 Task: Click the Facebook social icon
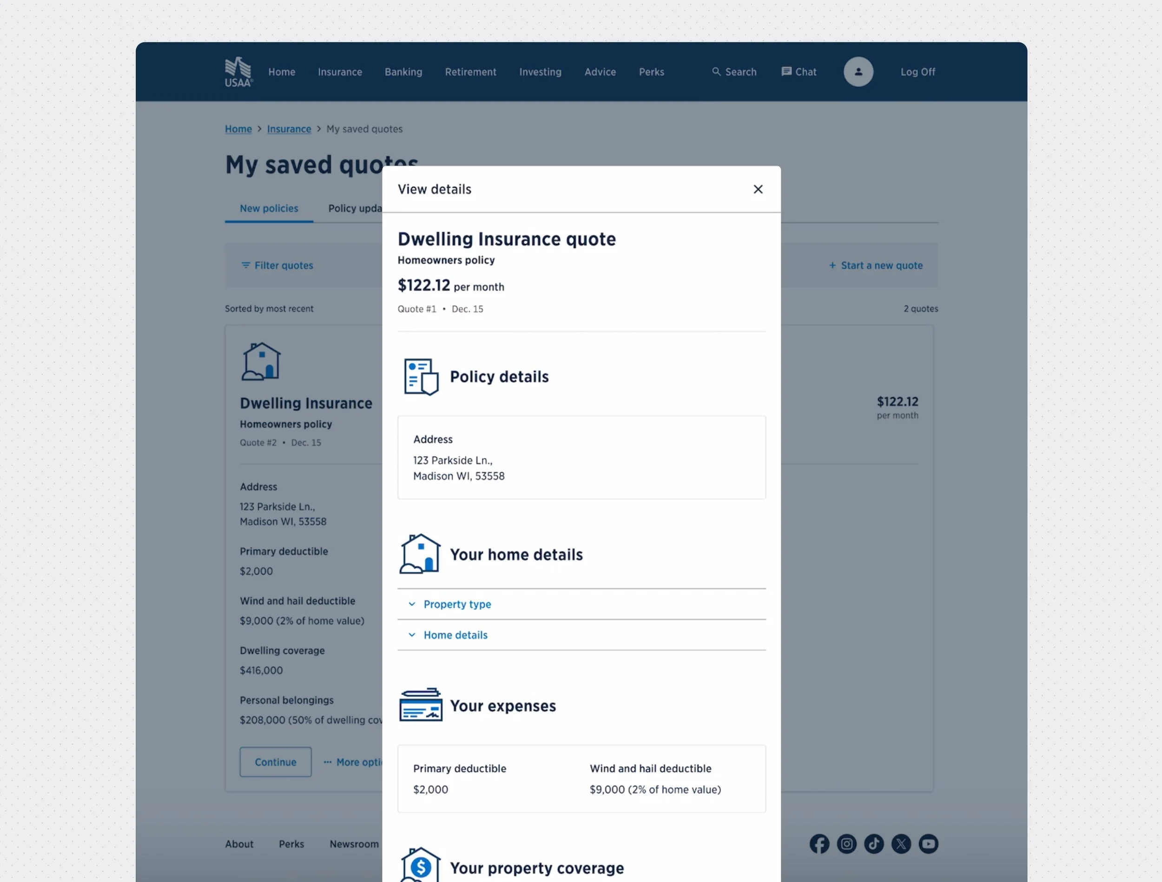[819, 843]
